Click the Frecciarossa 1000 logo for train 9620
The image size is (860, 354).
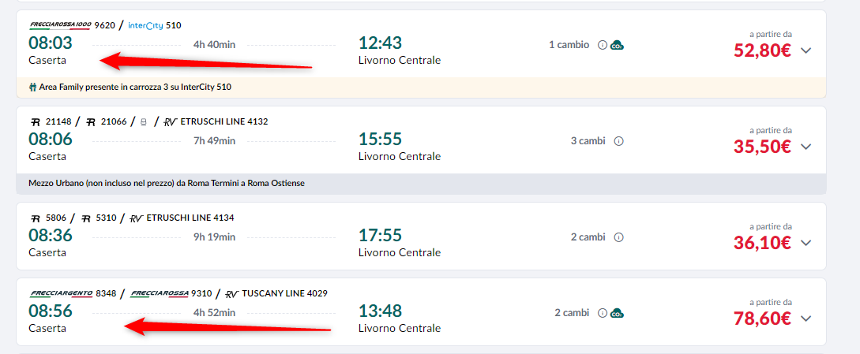(59, 25)
